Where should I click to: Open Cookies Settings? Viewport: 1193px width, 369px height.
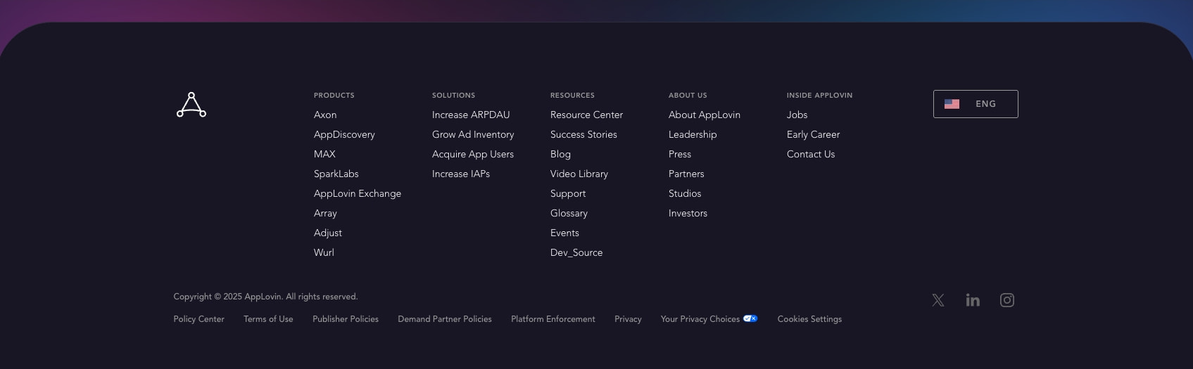tap(809, 319)
